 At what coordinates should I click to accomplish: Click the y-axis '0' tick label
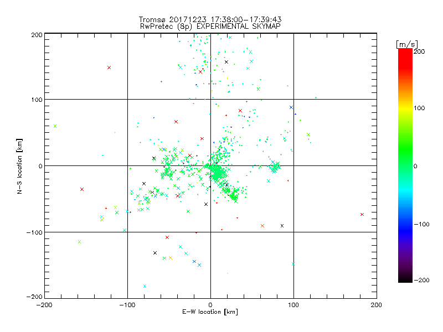pos(40,166)
